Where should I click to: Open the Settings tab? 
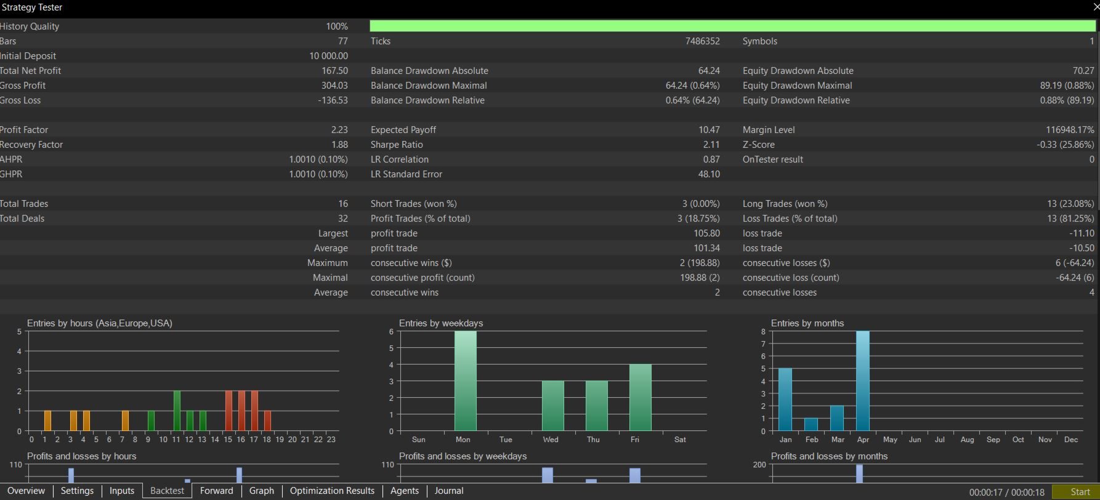pos(77,491)
